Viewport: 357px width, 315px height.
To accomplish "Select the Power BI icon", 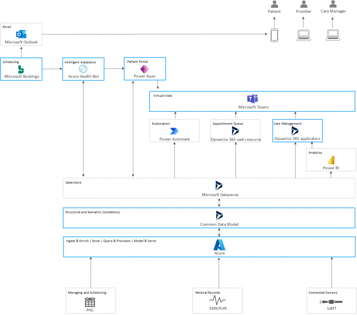I will tap(331, 160).
